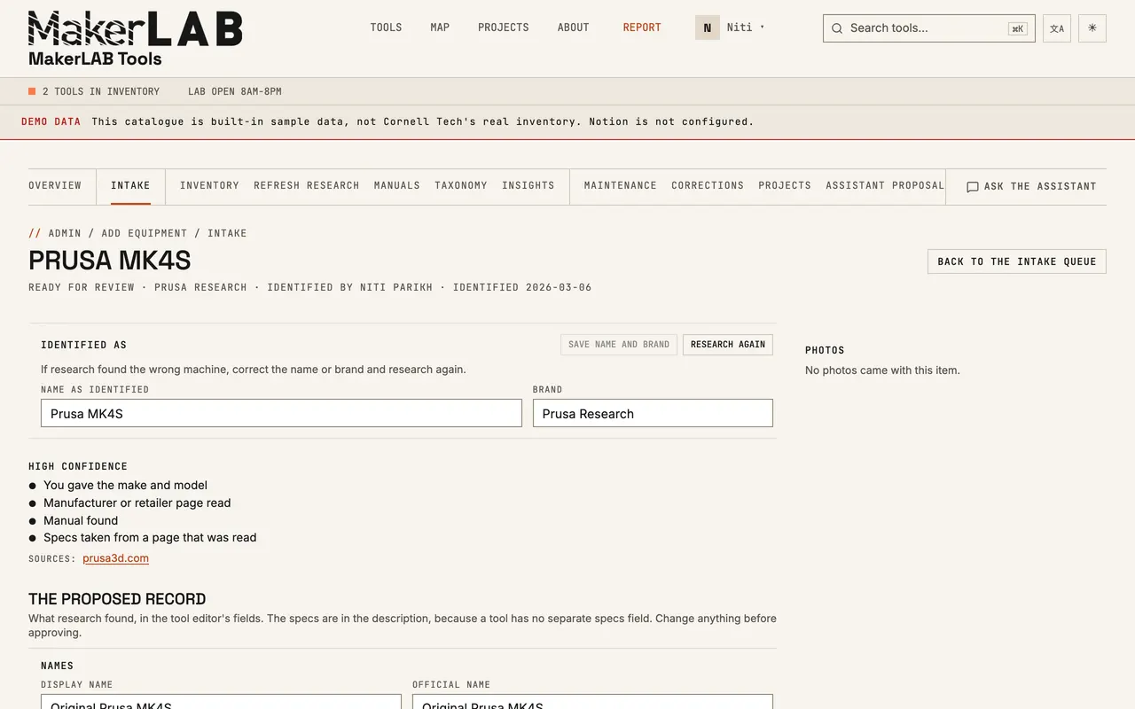
Task: Click the N user avatar
Action: tap(708, 27)
